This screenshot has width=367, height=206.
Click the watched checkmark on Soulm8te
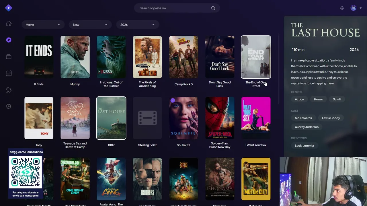pos(173,100)
